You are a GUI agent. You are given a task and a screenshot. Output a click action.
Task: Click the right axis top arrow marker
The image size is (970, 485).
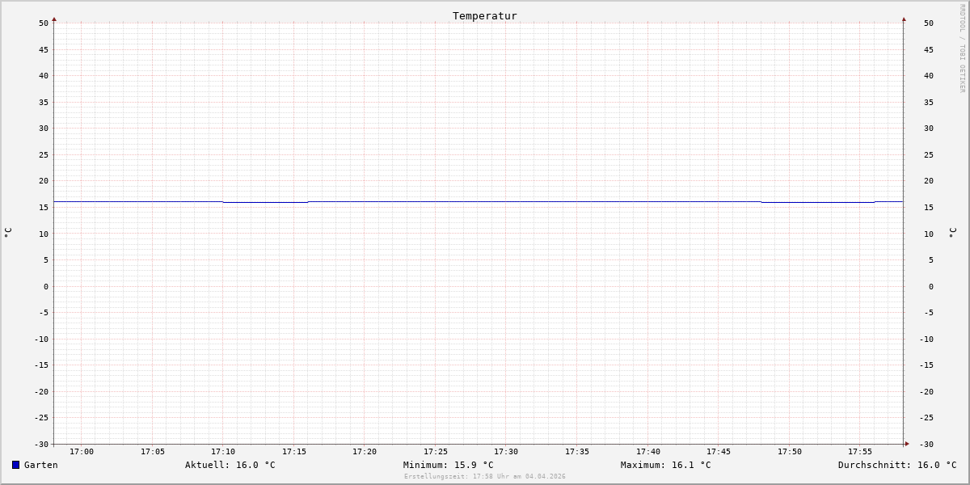(904, 19)
